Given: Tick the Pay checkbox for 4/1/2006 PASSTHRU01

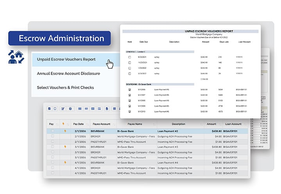Looking at the screenshot, I should 52,173.
